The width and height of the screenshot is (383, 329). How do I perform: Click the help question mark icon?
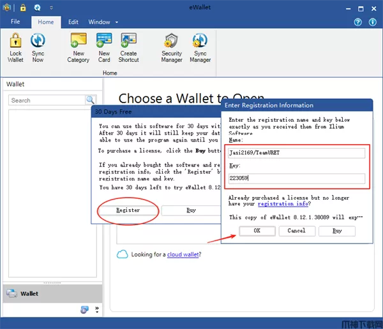pyautogui.click(x=358, y=22)
